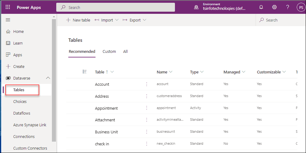Open the Customizable column dropdown
The image size is (306, 153).
284,72
